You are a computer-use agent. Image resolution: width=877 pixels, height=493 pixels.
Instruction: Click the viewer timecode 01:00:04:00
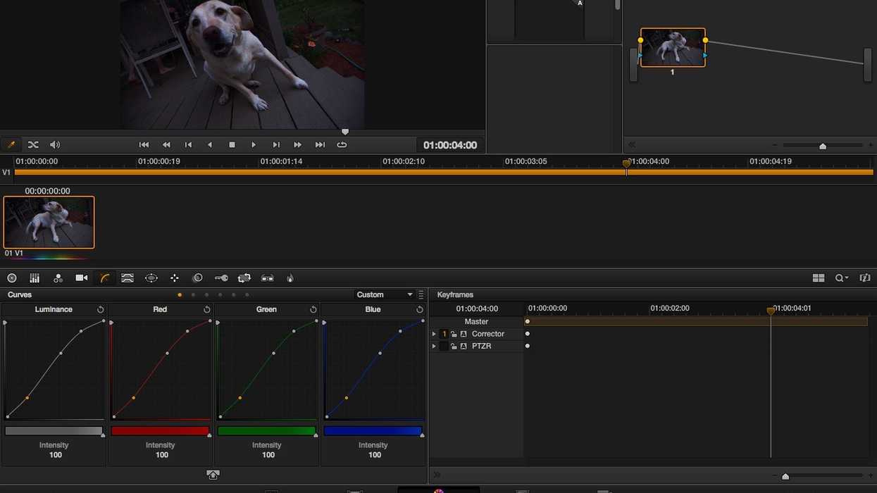pos(449,145)
